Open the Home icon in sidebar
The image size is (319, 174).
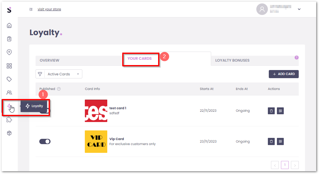[9, 26]
